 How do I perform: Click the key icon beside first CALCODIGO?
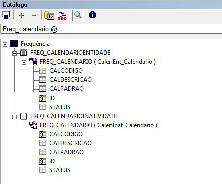43,71
